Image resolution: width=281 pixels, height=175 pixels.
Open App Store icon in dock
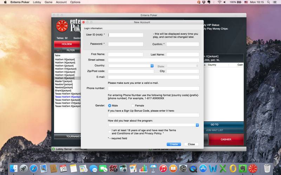coord(203,168)
